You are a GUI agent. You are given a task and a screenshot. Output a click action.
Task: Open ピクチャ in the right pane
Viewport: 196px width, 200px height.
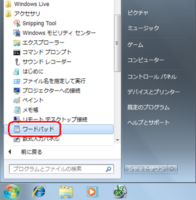[x=138, y=13]
